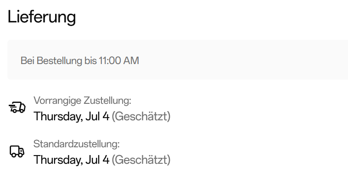Click "Thursday" in the priority delivery date
Viewport: 348px width, 188px height.
click(58, 117)
